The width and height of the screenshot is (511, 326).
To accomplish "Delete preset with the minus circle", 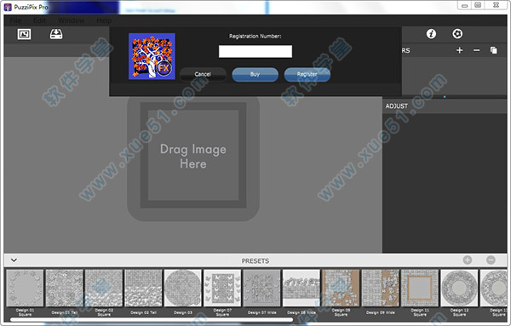I will [491, 260].
